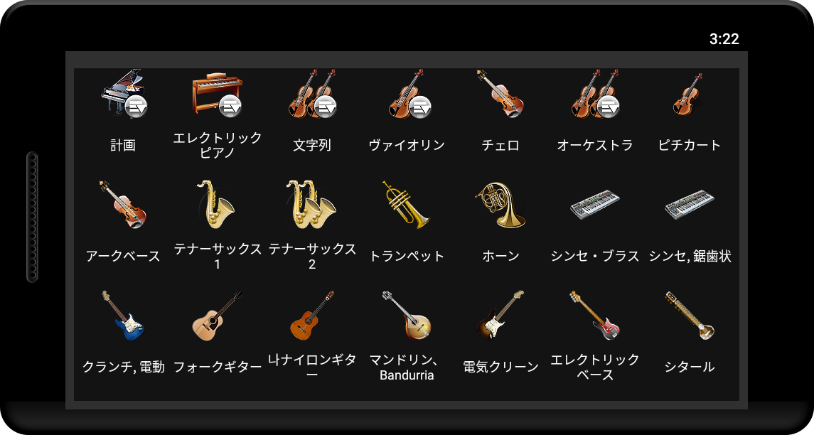The width and height of the screenshot is (814, 435).
Task: Select the grand piano instrument icon
Action: coord(123,93)
